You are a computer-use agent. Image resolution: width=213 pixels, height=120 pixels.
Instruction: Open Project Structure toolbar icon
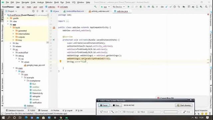coord(184,7)
